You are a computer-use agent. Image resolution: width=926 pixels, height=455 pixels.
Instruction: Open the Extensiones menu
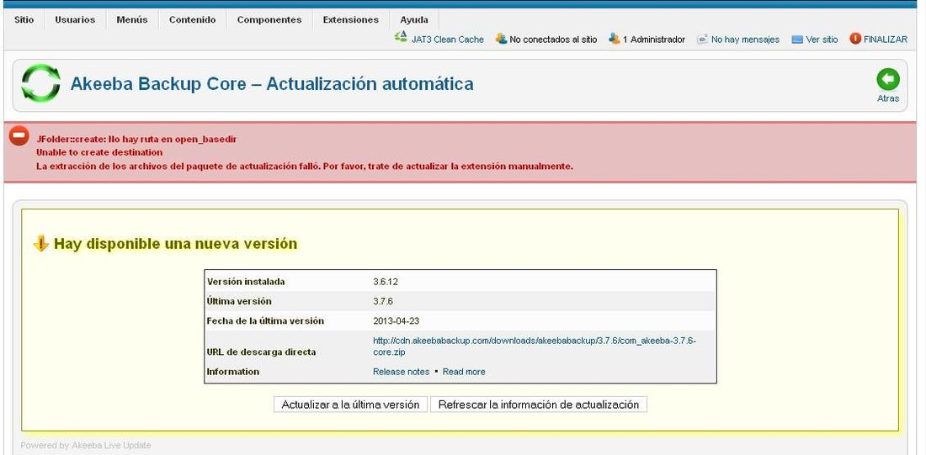click(x=351, y=20)
